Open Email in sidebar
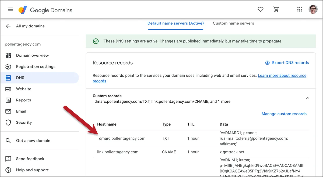This screenshot has height=177, width=323. coord(40,111)
